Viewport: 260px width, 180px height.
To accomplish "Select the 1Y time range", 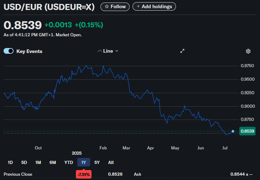I will click(x=84, y=163).
